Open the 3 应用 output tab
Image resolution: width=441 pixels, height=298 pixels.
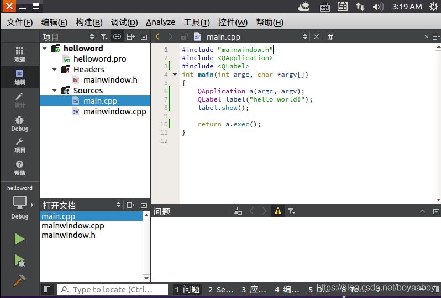[x=254, y=290]
